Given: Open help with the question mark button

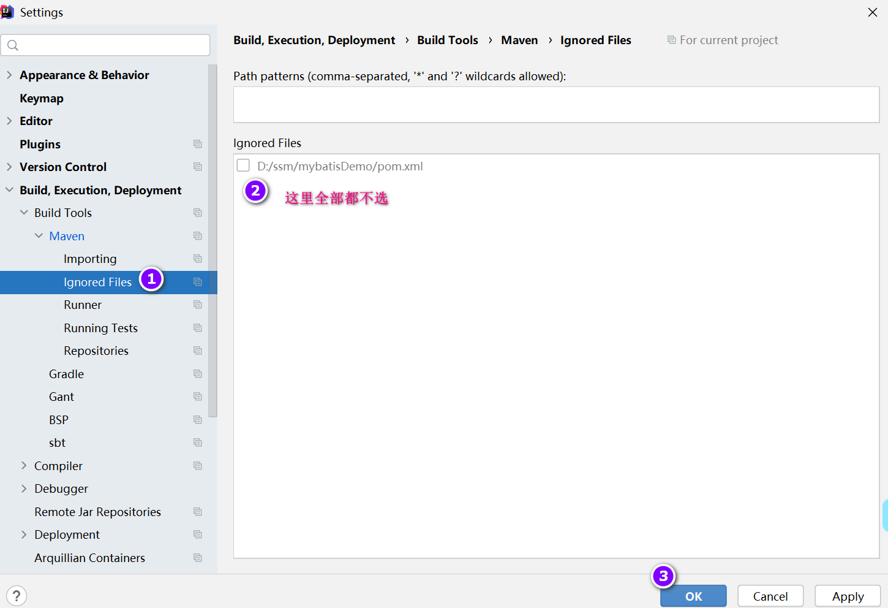Looking at the screenshot, I should pos(17,596).
